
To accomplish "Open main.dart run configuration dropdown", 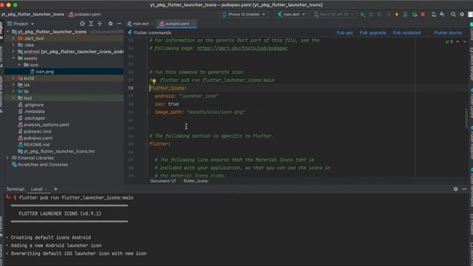I will click(x=291, y=15).
